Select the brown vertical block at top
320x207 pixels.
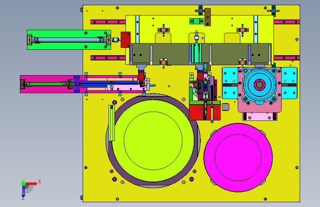207,17
